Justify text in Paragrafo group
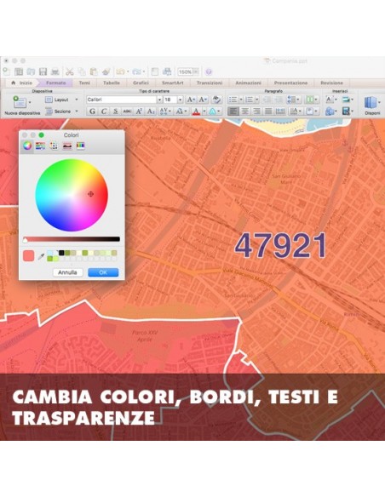 [268, 111]
